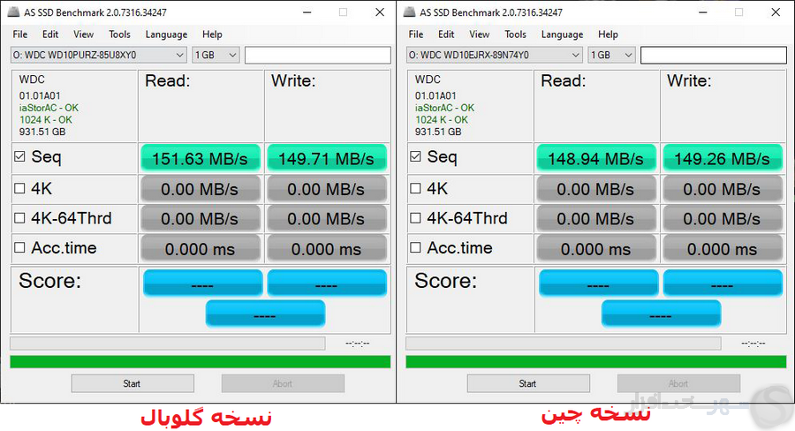Open Tools menu in right window

pyautogui.click(x=515, y=34)
